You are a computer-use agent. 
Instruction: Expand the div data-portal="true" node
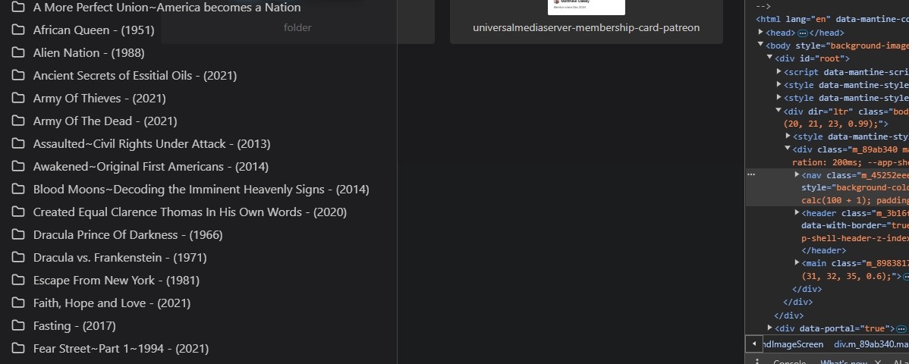(770, 328)
